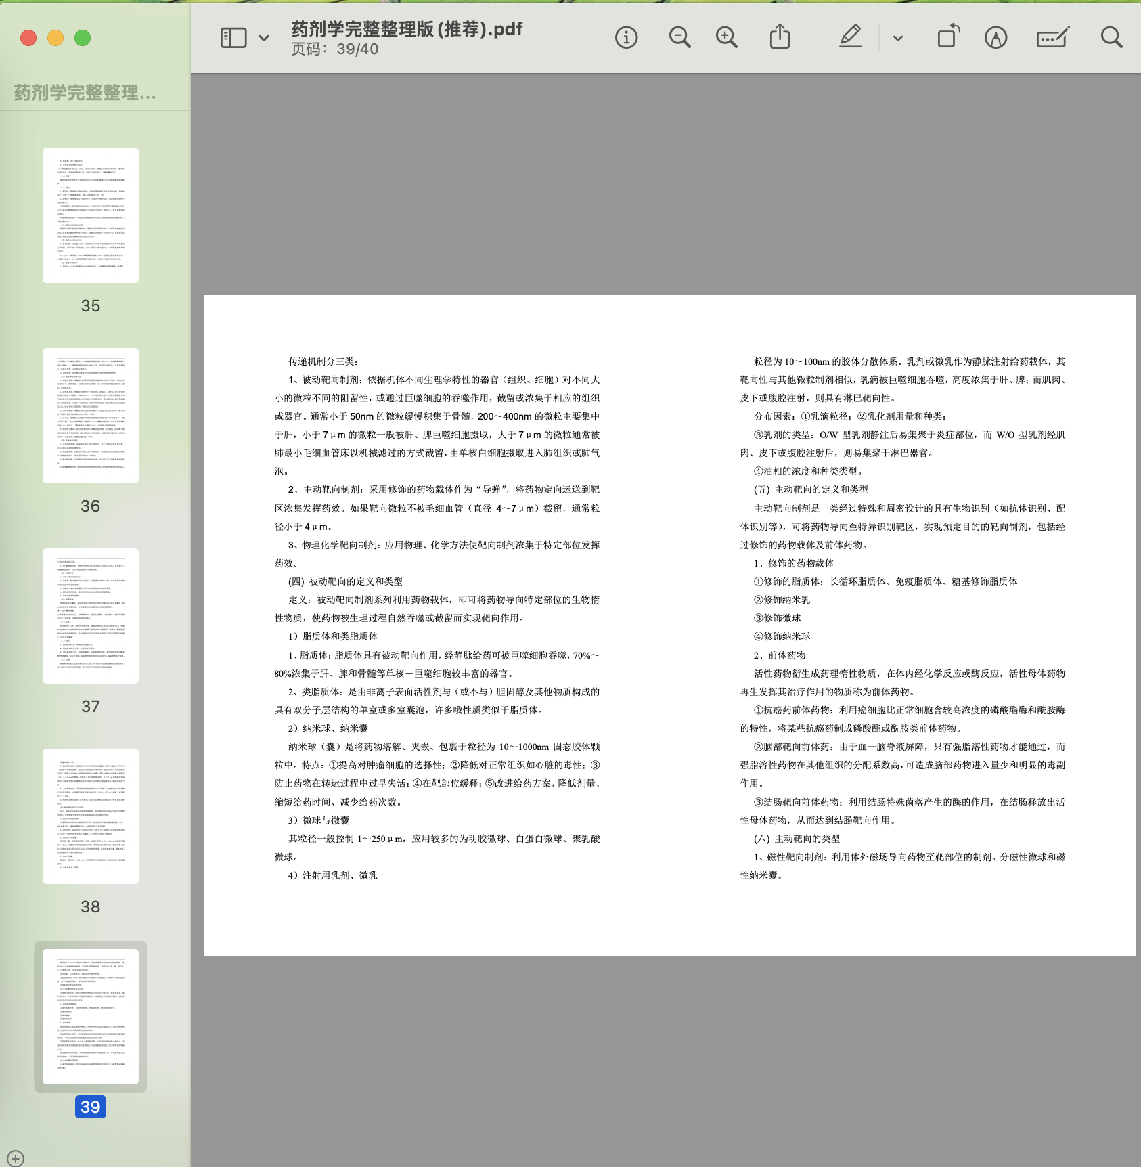Show the Markup toolbar
1141x1167 pixels.
pyautogui.click(x=995, y=38)
